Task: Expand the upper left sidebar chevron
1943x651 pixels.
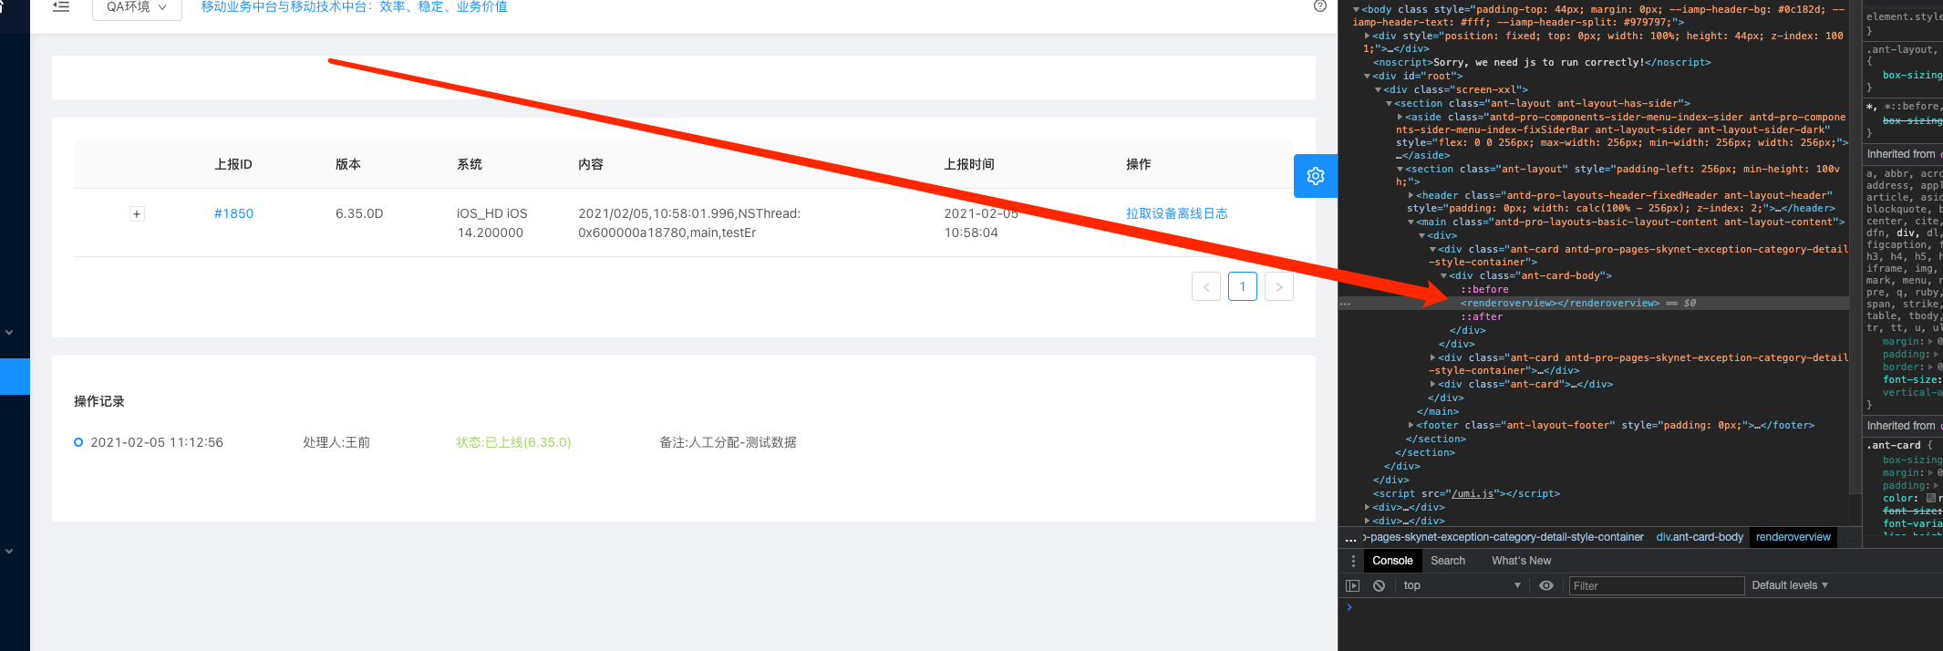Action: [x=9, y=333]
